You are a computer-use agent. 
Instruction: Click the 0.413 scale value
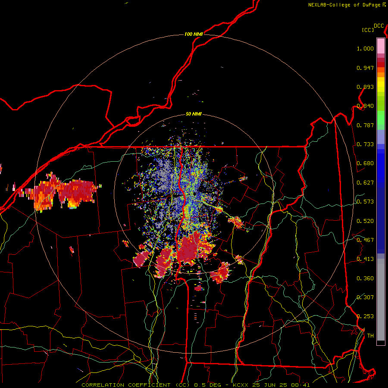pyautogui.click(x=365, y=259)
